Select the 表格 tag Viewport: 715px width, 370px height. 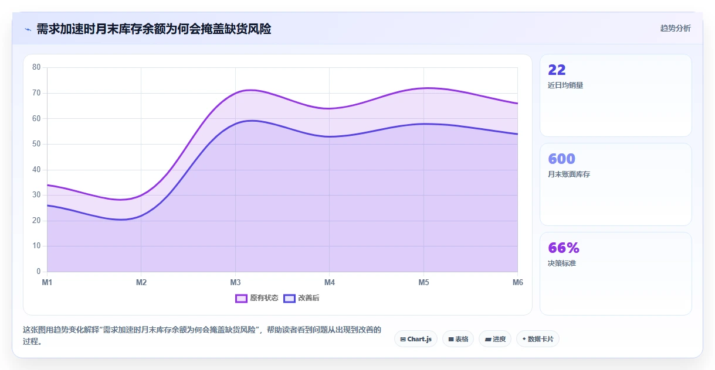[458, 339]
